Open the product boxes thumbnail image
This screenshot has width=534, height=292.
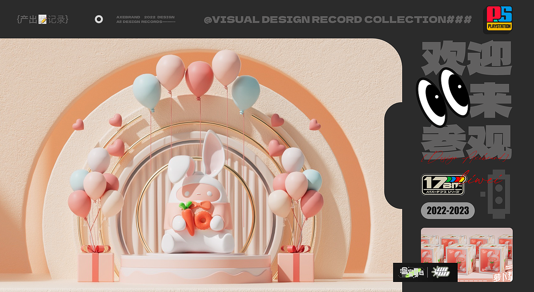pos(467,254)
